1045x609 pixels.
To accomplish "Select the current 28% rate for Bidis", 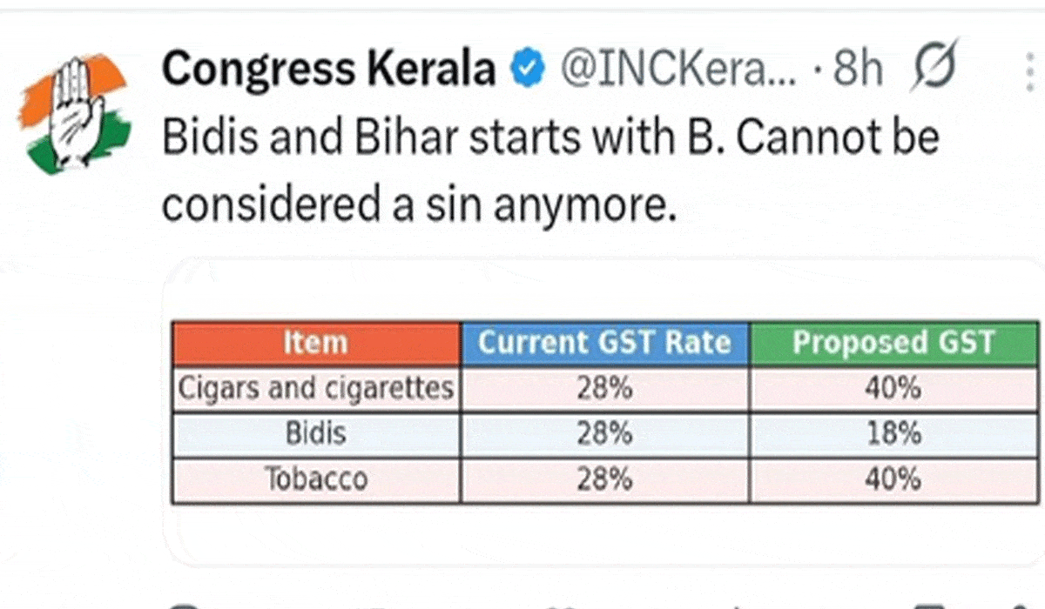I will click(604, 433).
